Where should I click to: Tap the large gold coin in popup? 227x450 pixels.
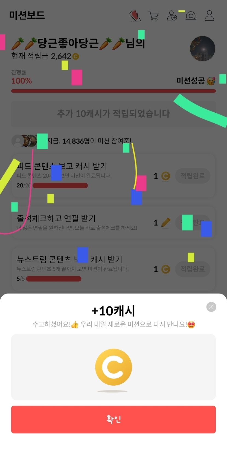click(113, 367)
